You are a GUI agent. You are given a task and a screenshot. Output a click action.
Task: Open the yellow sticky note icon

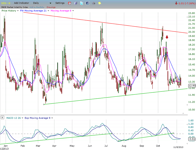coord(99,3)
